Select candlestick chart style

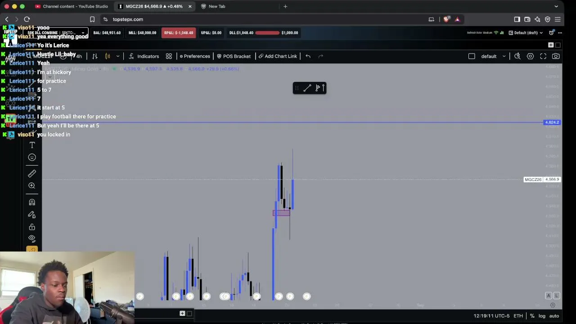click(x=108, y=56)
